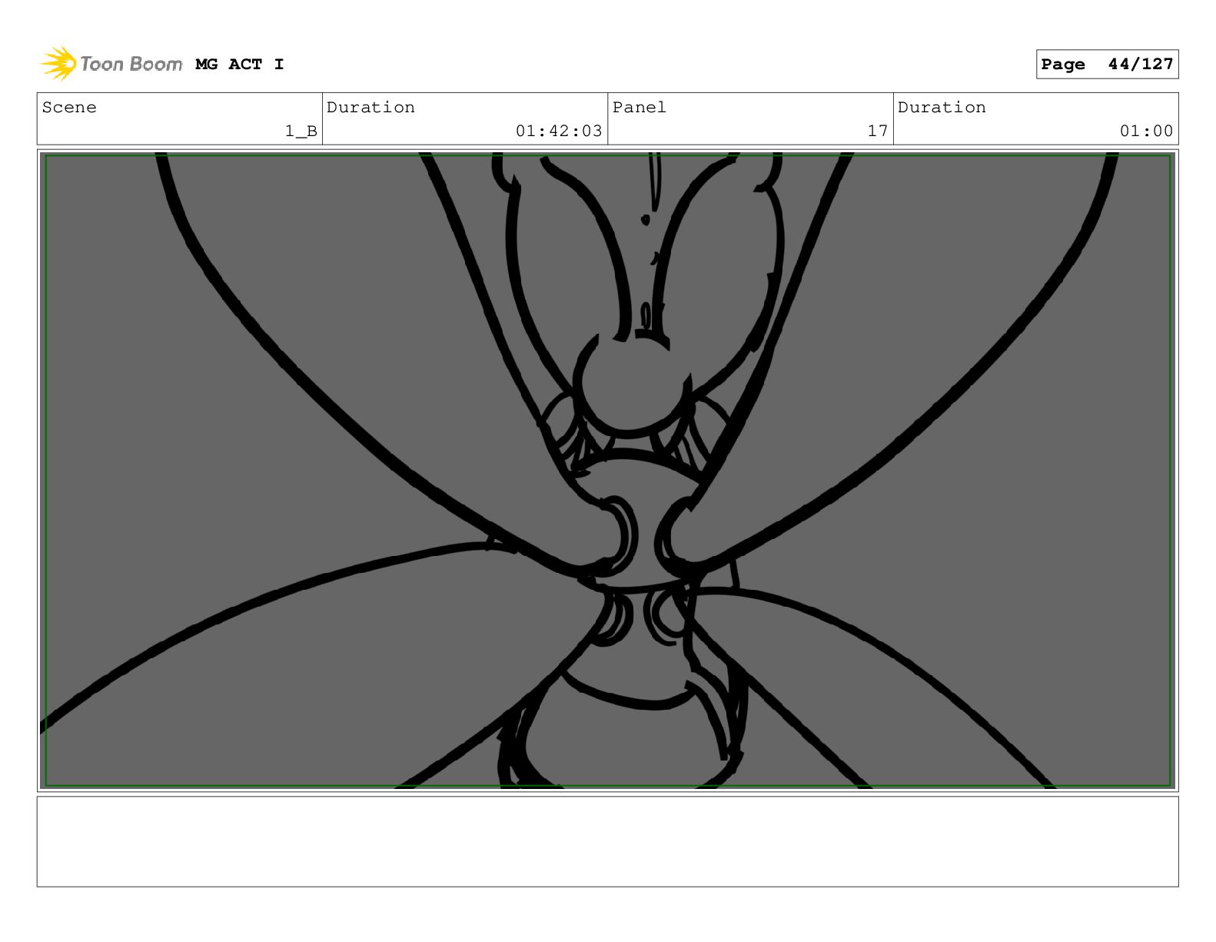Viewport: 1216px width, 942px height.
Task: Click the 'Page 44/127' page indicator
Action: click(x=1107, y=65)
